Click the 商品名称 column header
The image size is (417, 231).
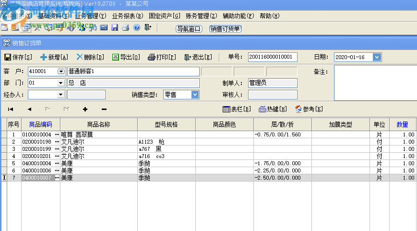point(99,124)
